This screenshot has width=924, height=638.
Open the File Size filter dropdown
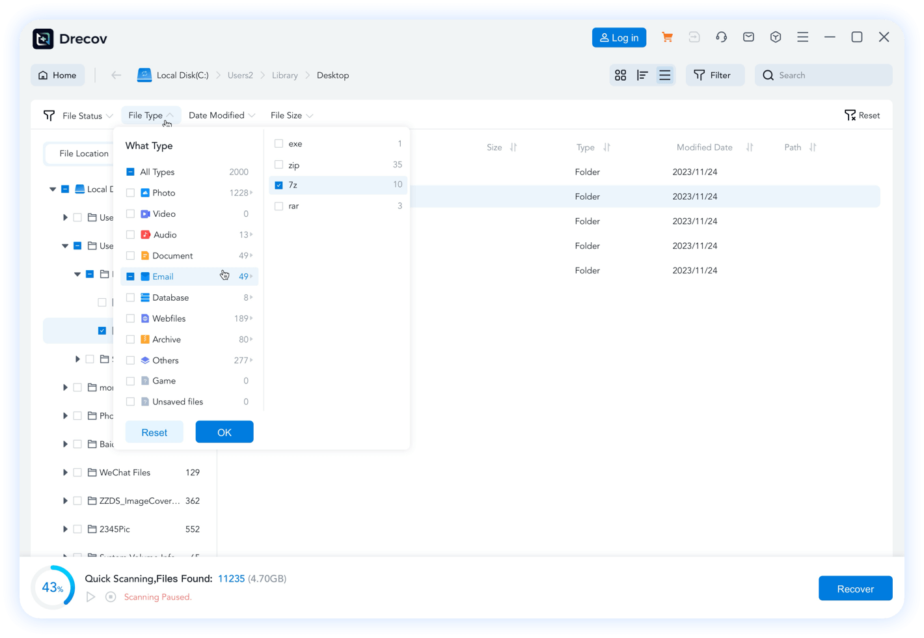pos(292,115)
